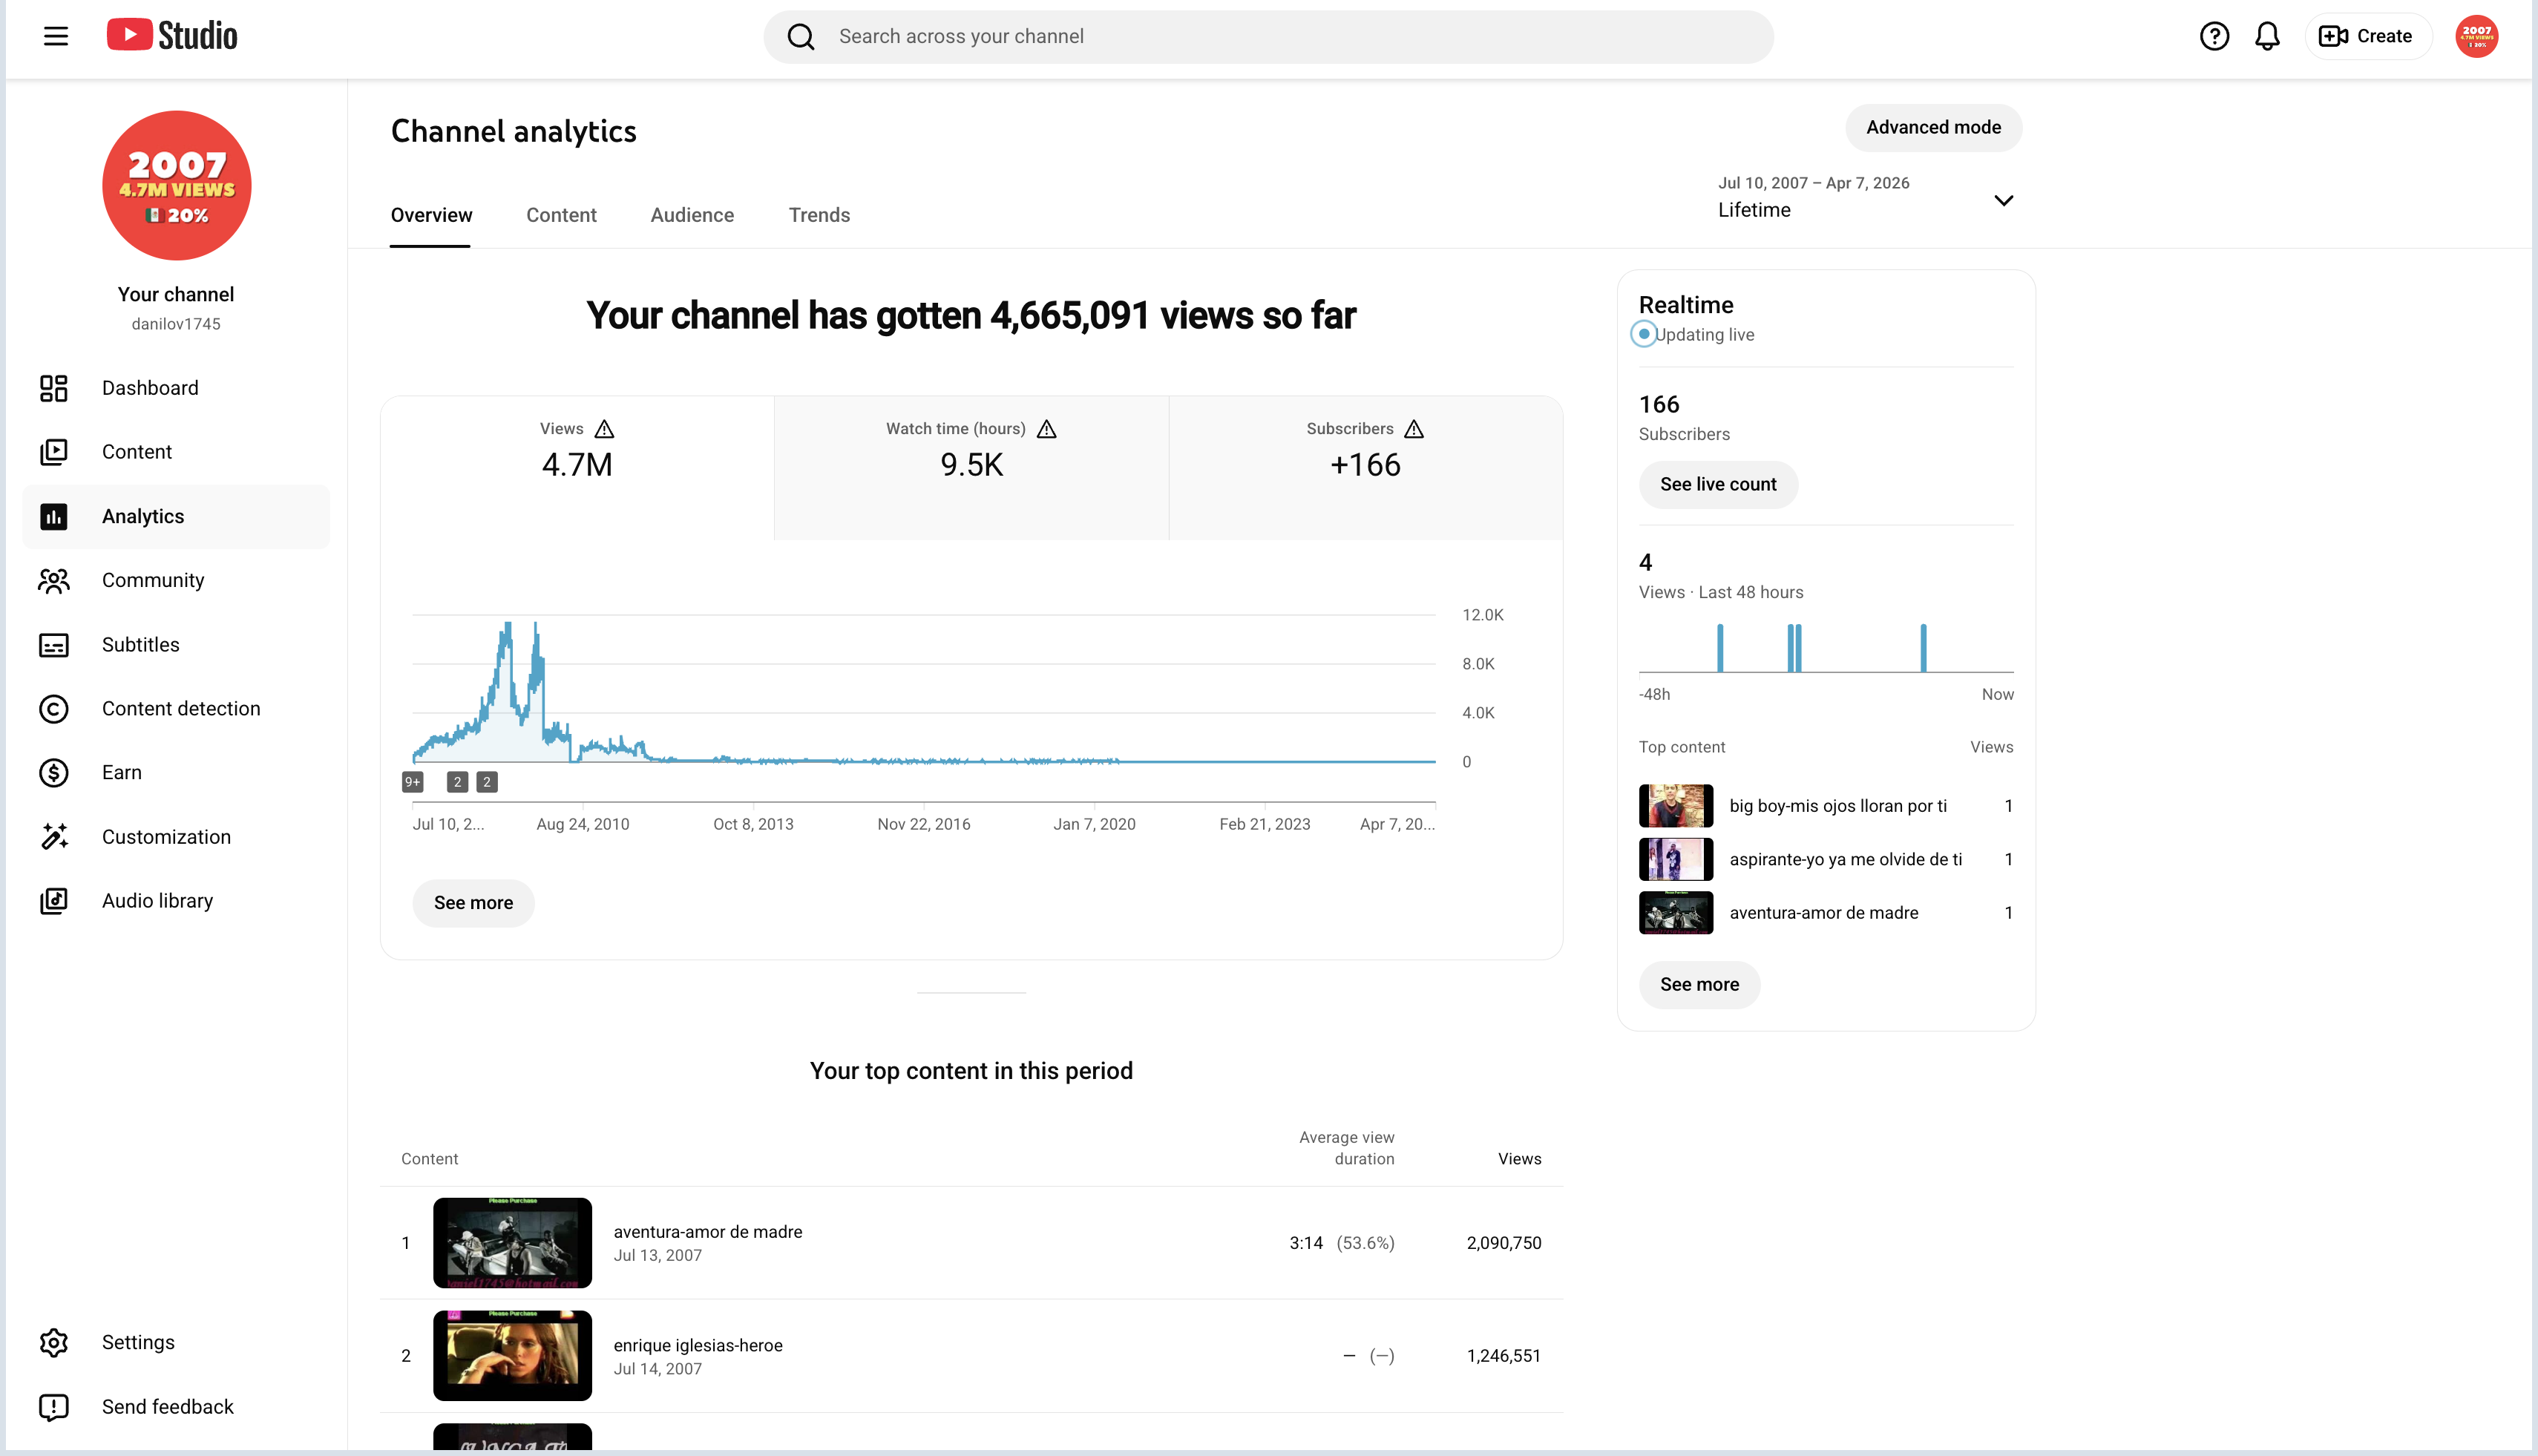Screen dimensions: 2538x1456
Task: Click the search magnifier icon
Action: (x=801, y=37)
